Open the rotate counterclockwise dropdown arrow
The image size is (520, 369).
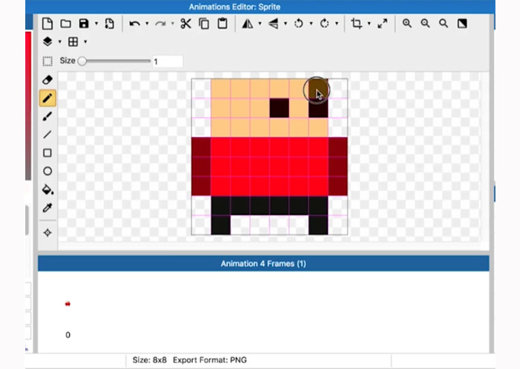point(311,24)
